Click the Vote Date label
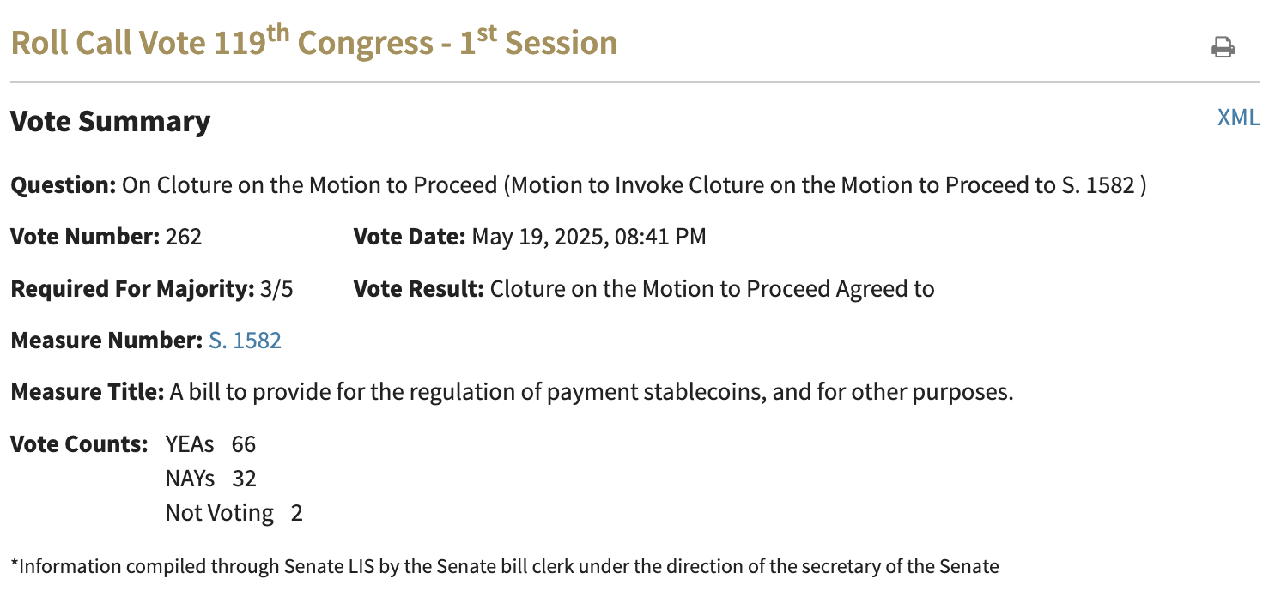1281x597 pixels. 409,237
